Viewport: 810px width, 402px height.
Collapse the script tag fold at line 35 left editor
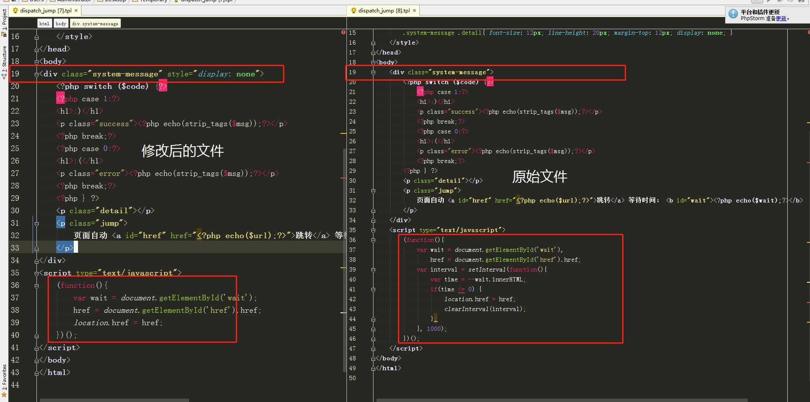tap(36, 273)
